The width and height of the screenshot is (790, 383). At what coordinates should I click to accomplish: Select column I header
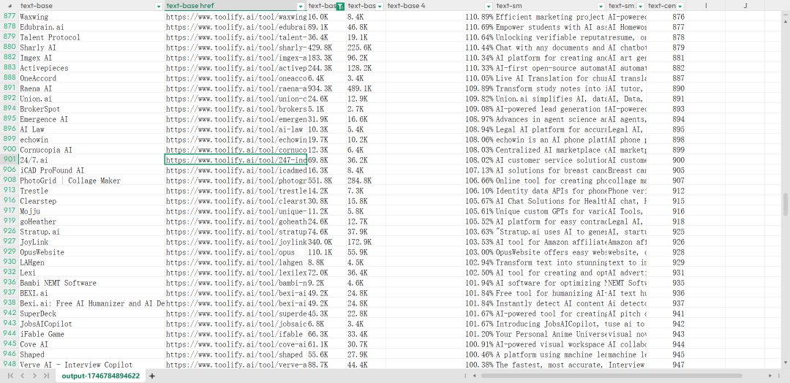705,6
